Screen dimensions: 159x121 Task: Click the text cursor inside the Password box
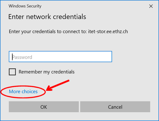[x=12, y=57]
